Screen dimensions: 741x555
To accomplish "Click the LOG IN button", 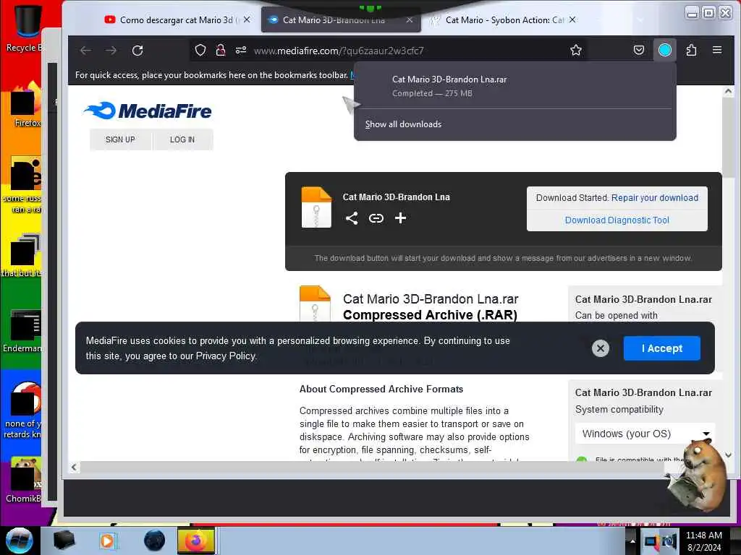I will point(182,139).
